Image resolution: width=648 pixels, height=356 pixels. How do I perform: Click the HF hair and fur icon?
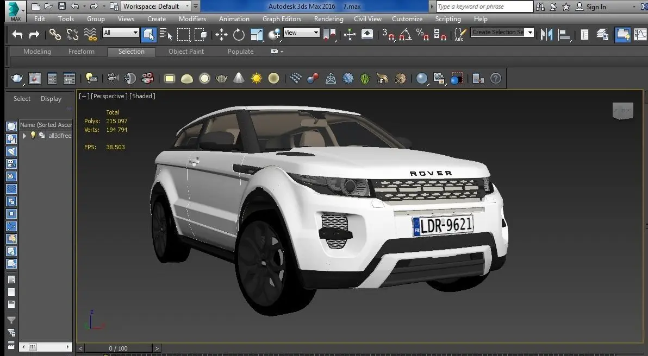tap(382, 78)
